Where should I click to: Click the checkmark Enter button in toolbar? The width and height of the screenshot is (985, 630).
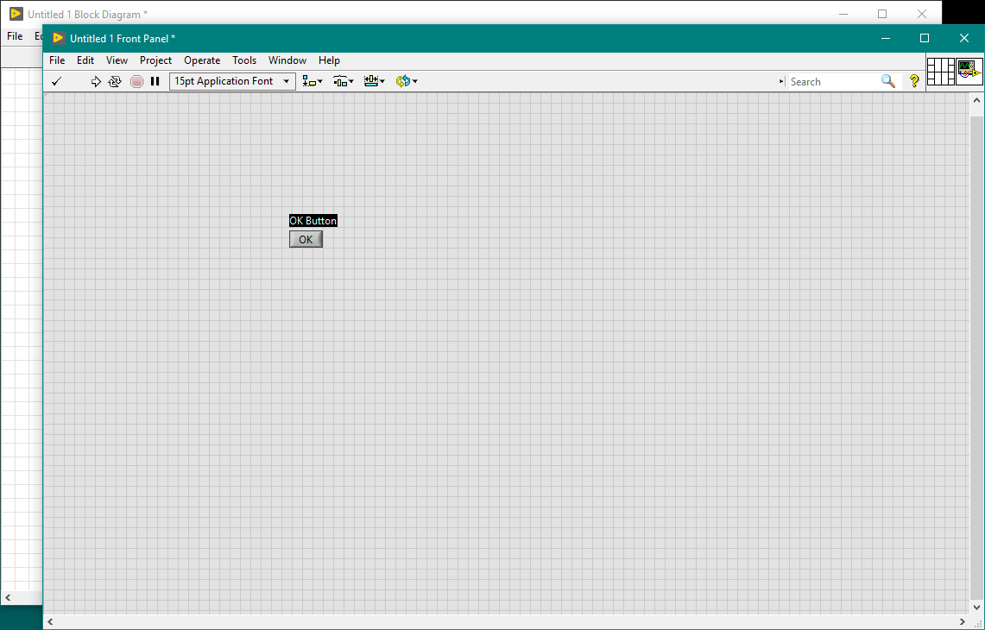57,81
